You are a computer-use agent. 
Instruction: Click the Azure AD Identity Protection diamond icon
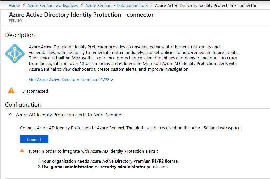click(x=15, y=54)
